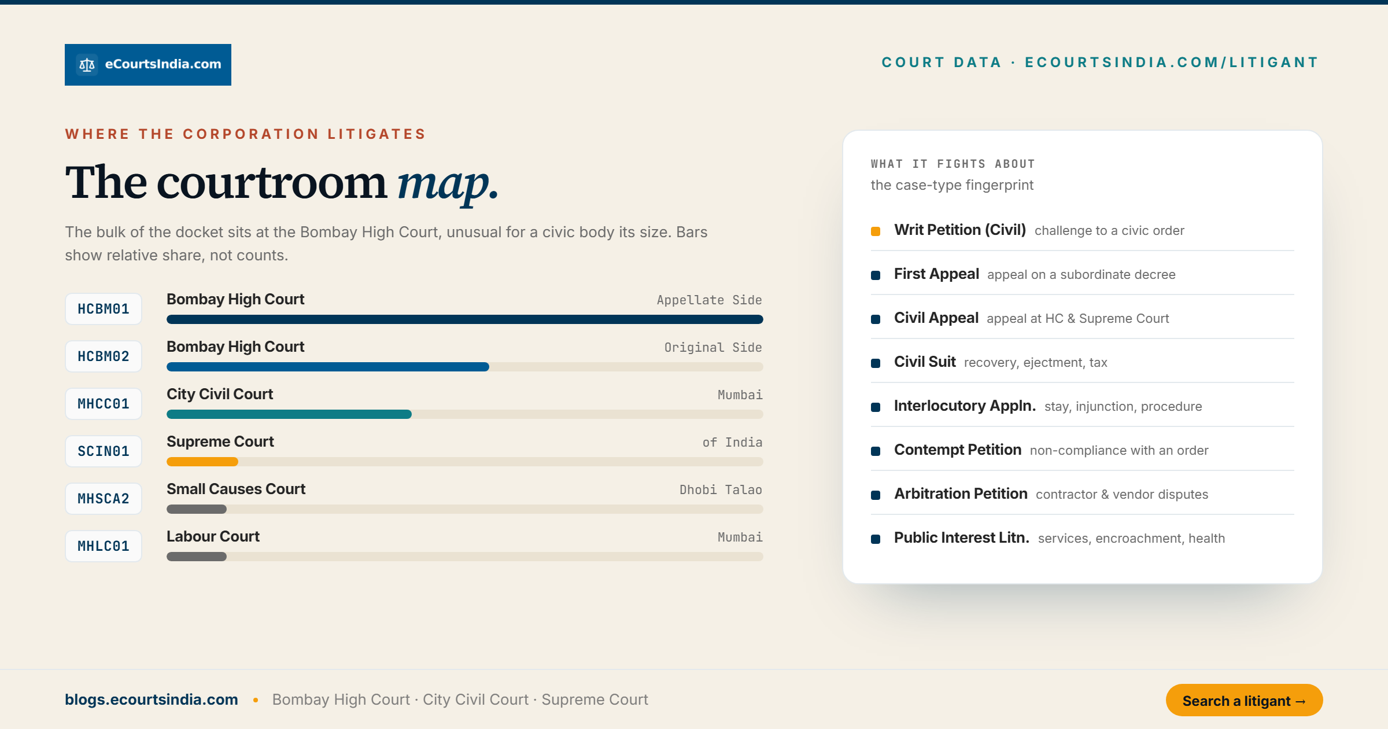Select the SCIN01 court code badge
Viewport: 1388px width, 729px height.
point(104,451)
